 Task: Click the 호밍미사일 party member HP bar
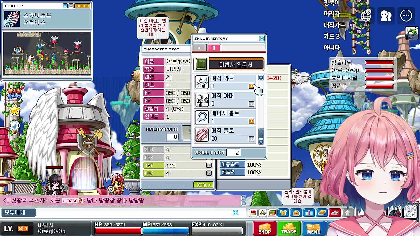[x=379, y=78]
